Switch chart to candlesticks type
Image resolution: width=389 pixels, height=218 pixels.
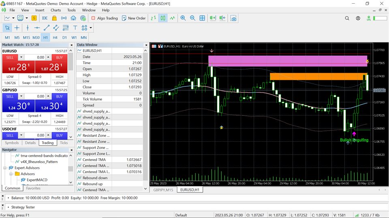tap(163, 18)
